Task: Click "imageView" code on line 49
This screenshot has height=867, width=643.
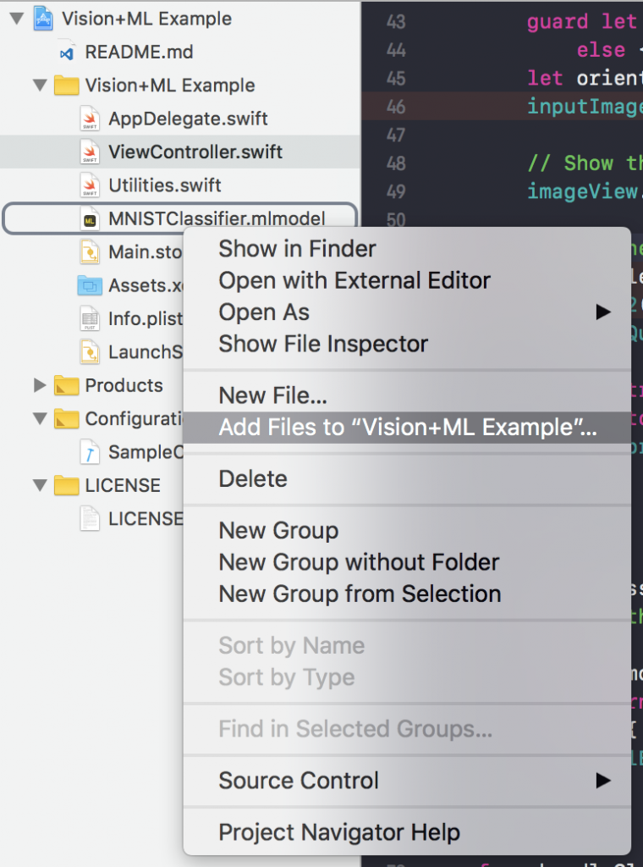Action: coord(585,191)
